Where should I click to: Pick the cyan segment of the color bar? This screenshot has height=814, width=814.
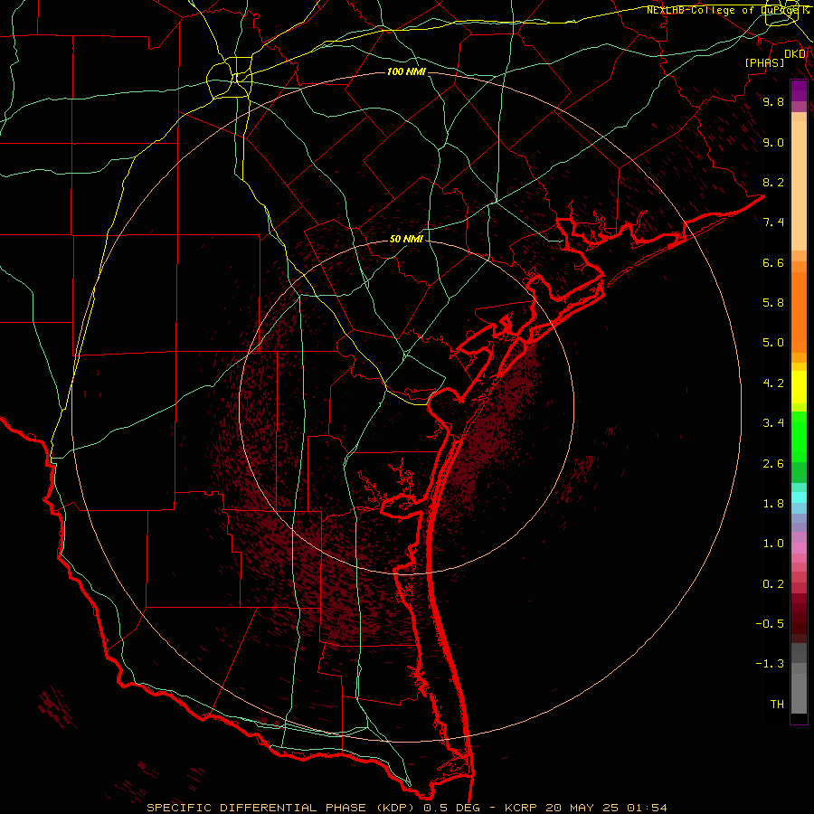click(799, 497)
